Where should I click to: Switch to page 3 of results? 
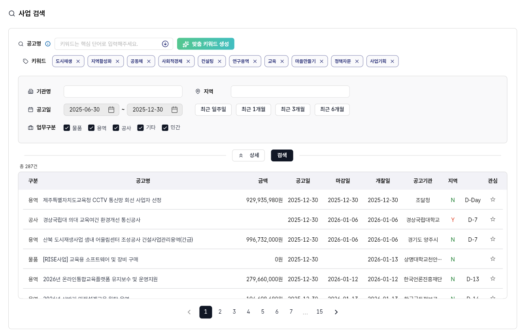[x=234, y=312]
